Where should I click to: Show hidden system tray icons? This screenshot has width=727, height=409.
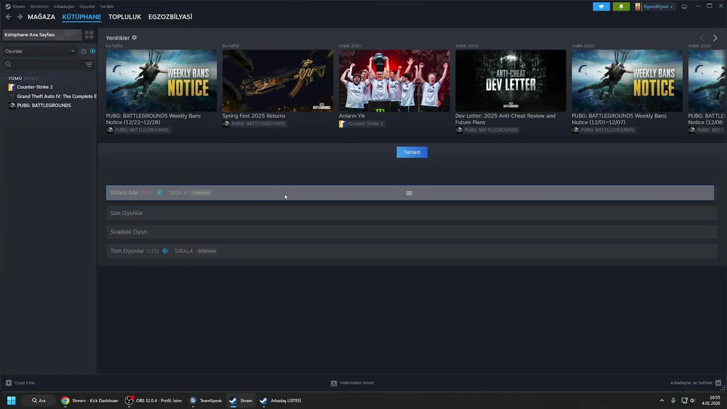(x=662, y=400)
